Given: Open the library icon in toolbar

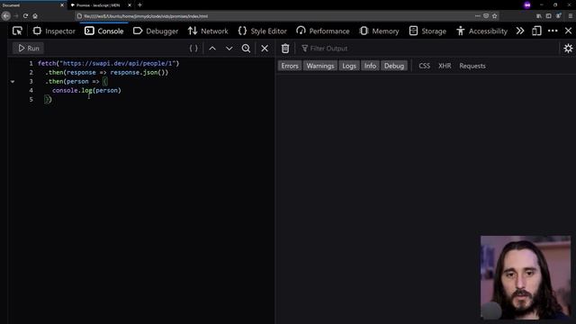Looking at the screenshot, I should tap(539, 16).
